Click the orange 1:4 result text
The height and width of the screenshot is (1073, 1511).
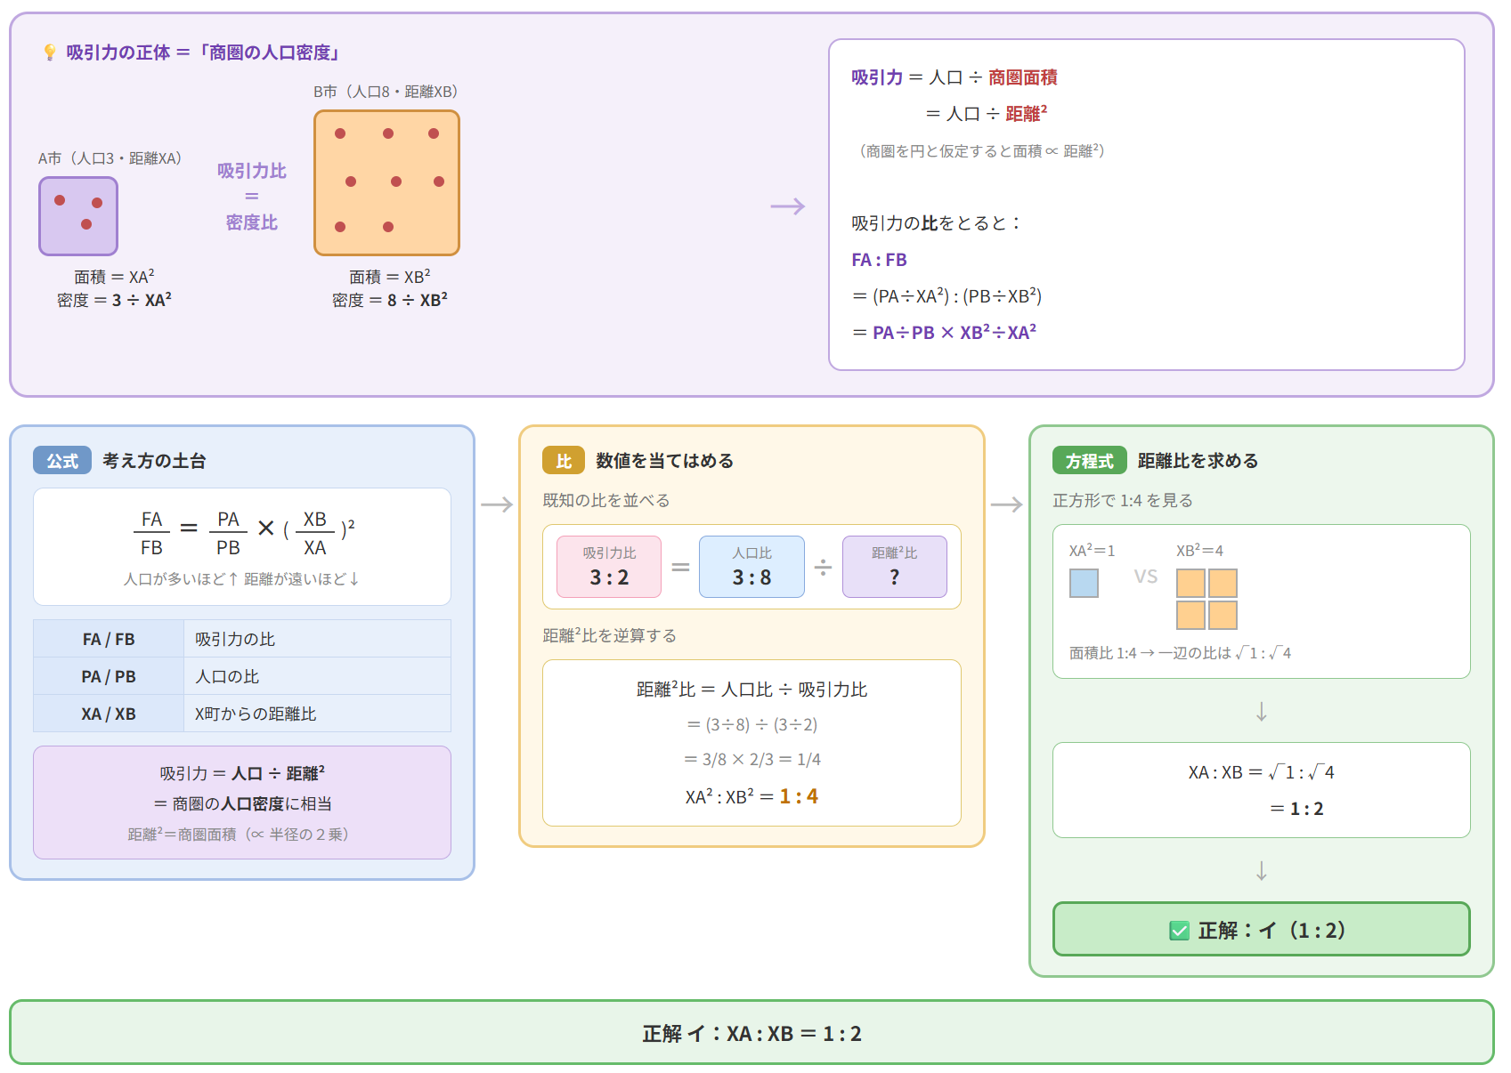(799, 796)
